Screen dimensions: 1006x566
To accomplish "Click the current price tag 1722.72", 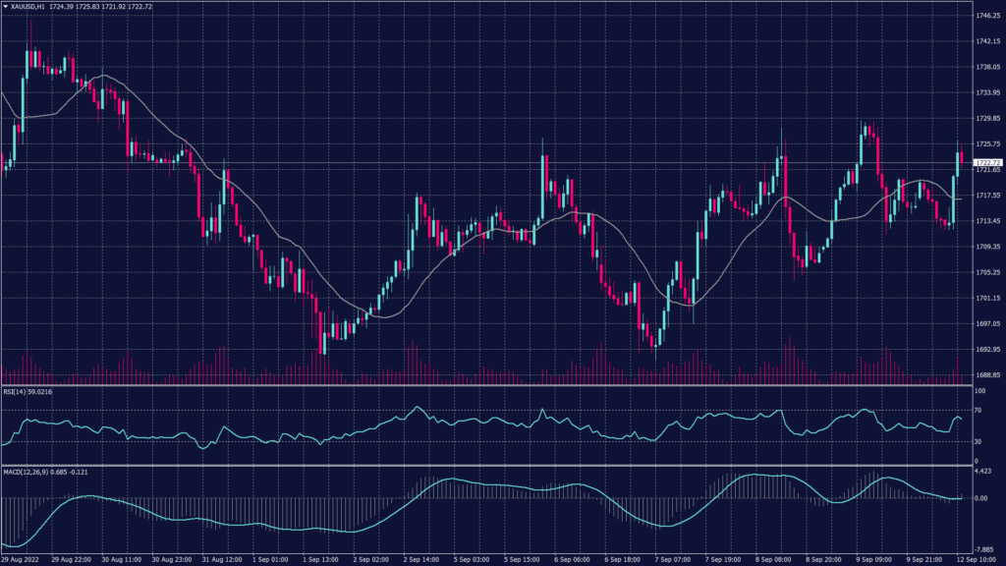I will [x=987, y=162].
